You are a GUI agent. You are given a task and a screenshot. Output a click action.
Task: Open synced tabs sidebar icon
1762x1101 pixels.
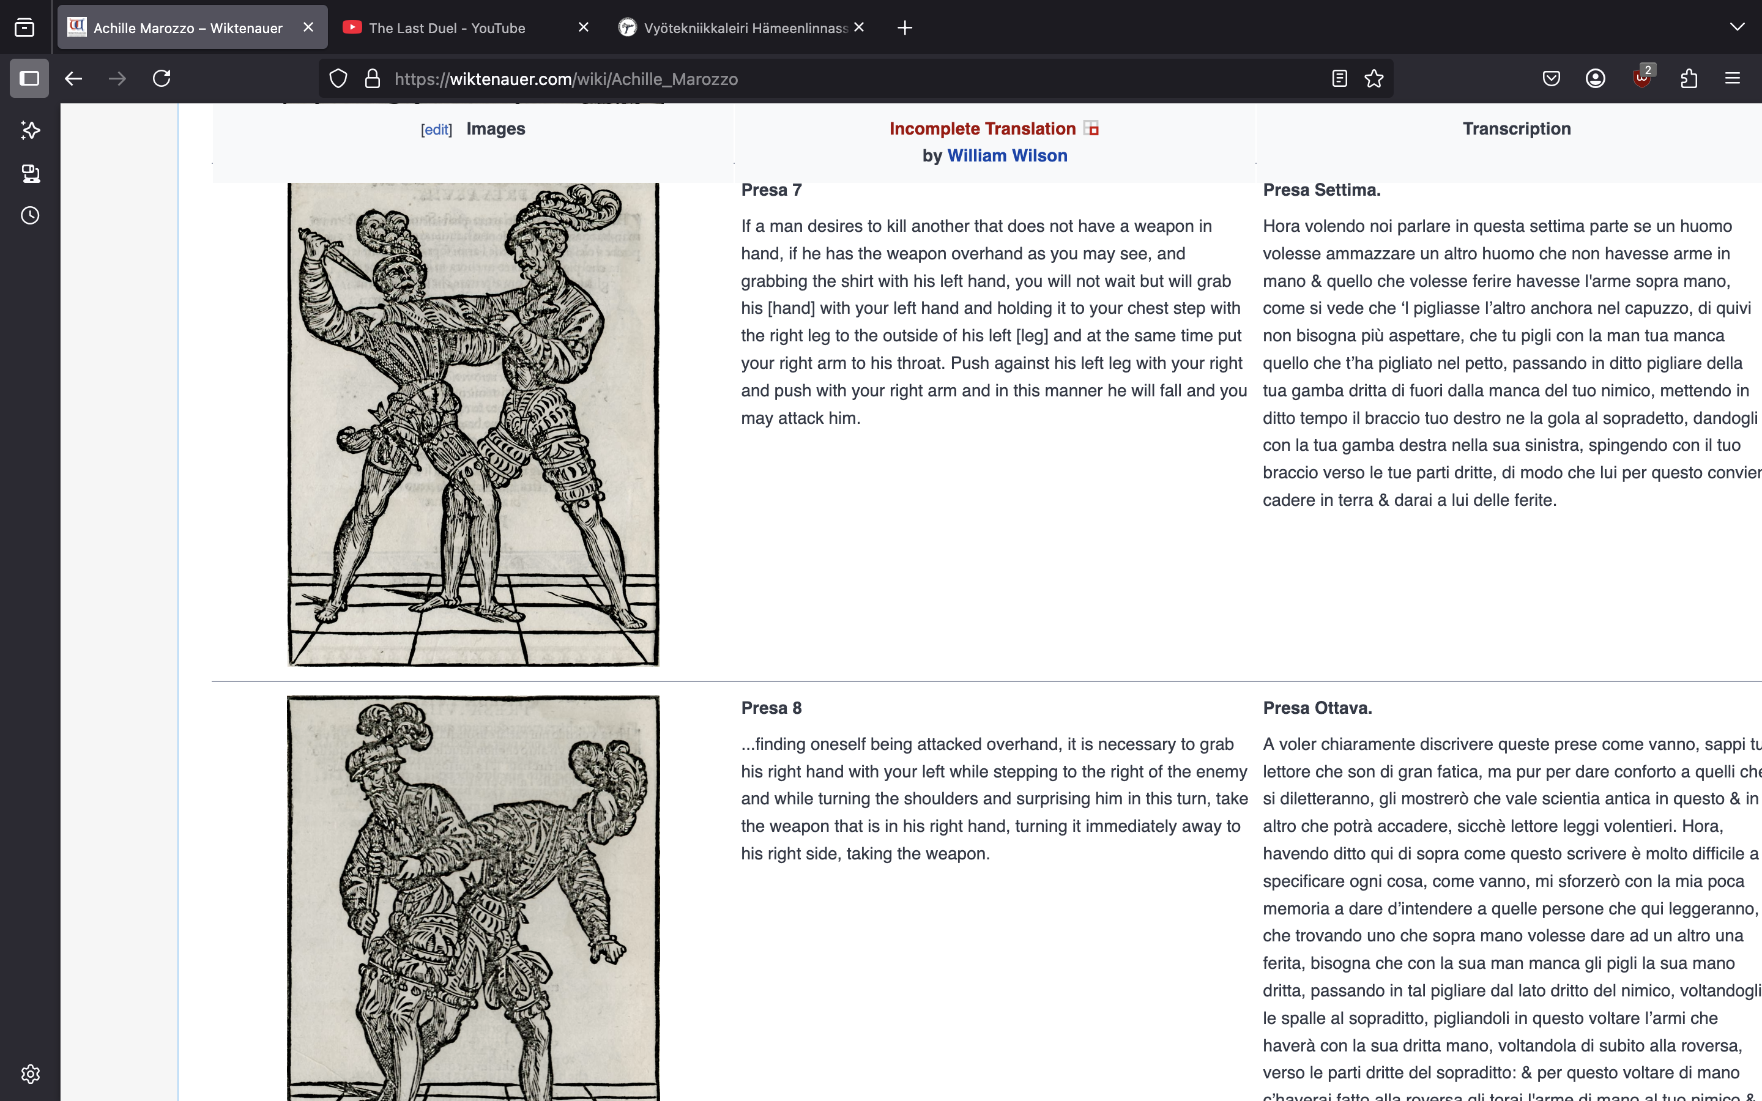30,173
